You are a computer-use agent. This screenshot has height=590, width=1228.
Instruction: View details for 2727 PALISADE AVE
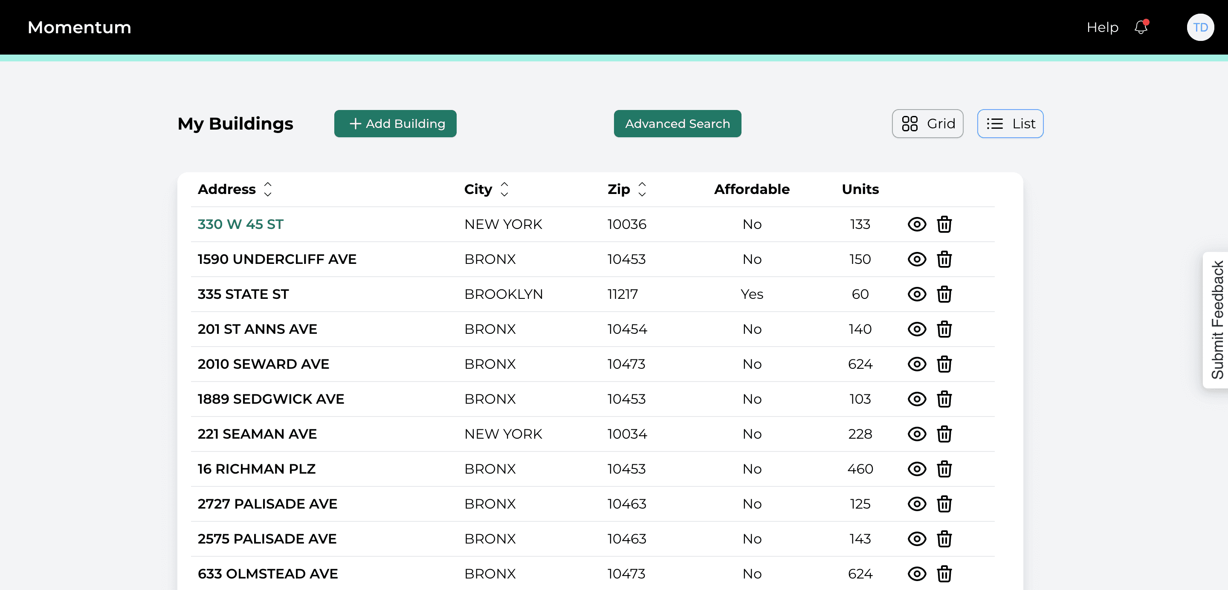click(916, 504)
